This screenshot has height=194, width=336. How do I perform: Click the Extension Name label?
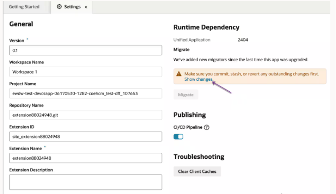click(25, 149)
